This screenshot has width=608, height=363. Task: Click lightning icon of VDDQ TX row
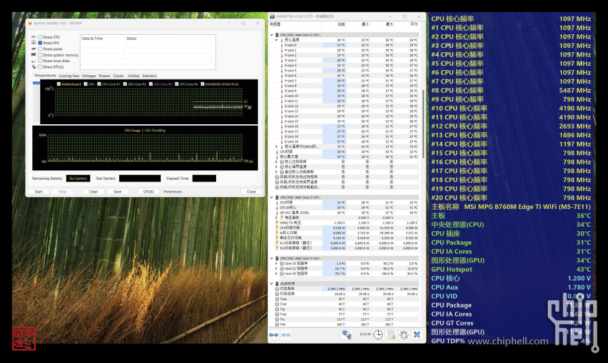(277, 223)
